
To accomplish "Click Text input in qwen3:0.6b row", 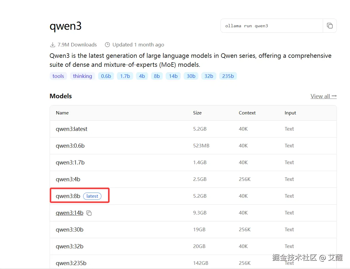I will click(x=289, y=146).
